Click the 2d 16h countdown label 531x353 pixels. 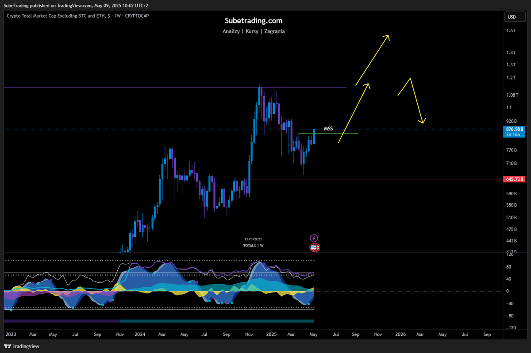click(x=512, y=135)
